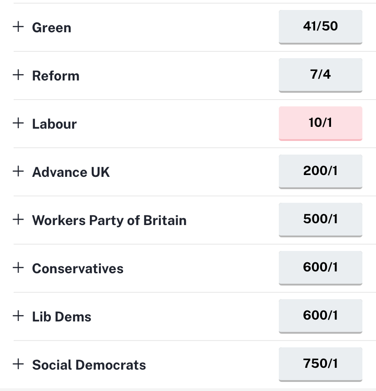This screenshot has width=376, height=391.
Task: Select Reform odds 7/4
Action: coord(320,75)
